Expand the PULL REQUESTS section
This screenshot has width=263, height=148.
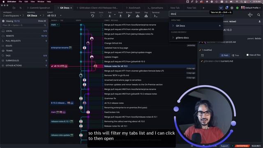pos(24,41)
